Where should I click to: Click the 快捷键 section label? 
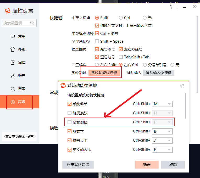coord(56,18)
